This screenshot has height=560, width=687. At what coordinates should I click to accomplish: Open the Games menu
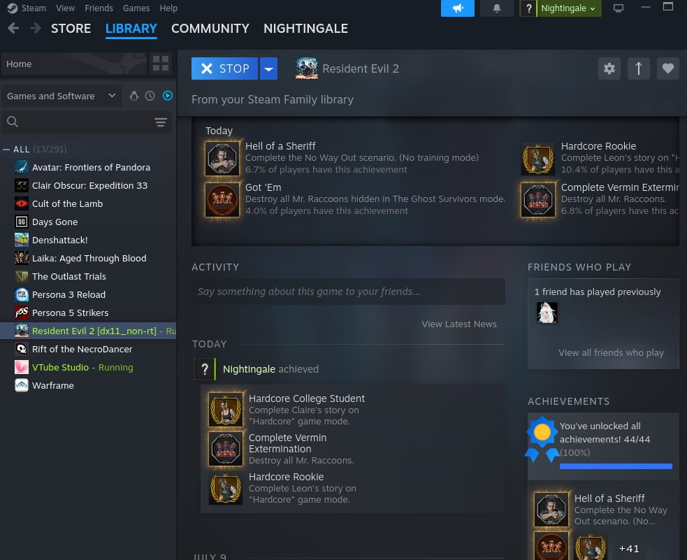point(136,8)
